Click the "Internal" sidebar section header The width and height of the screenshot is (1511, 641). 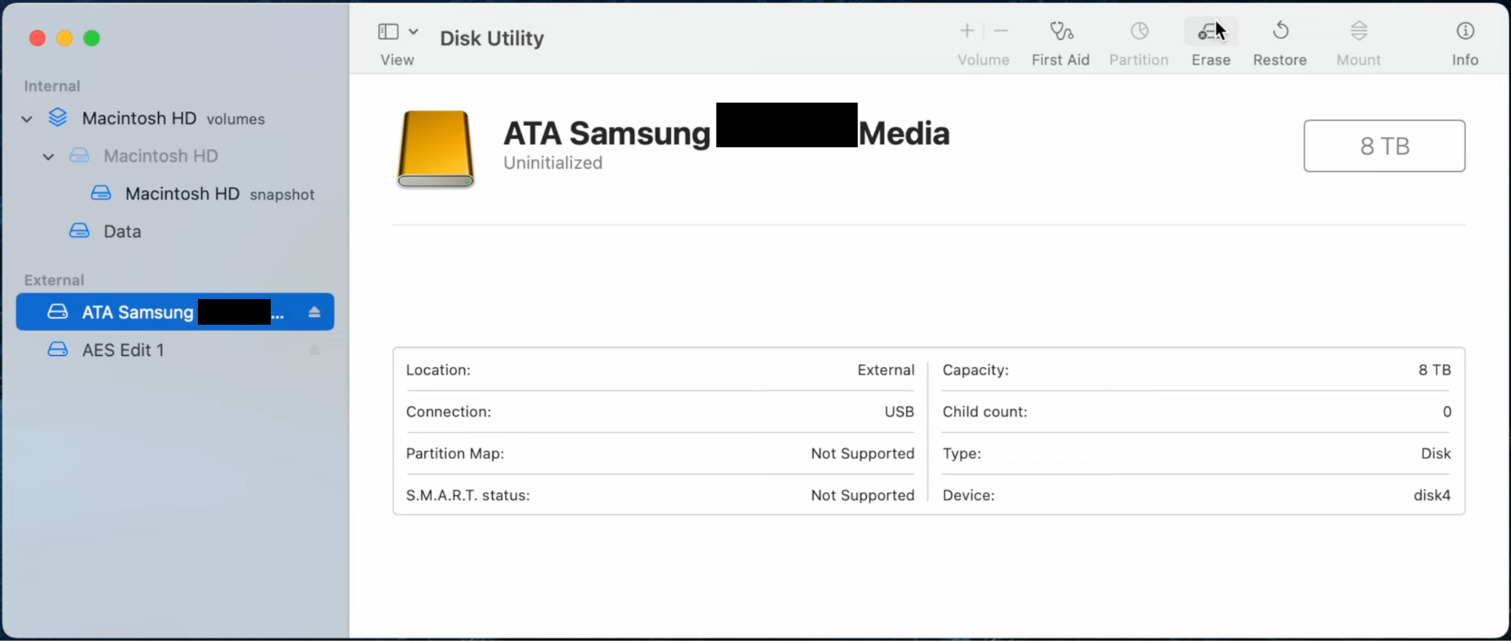(52, 86)
